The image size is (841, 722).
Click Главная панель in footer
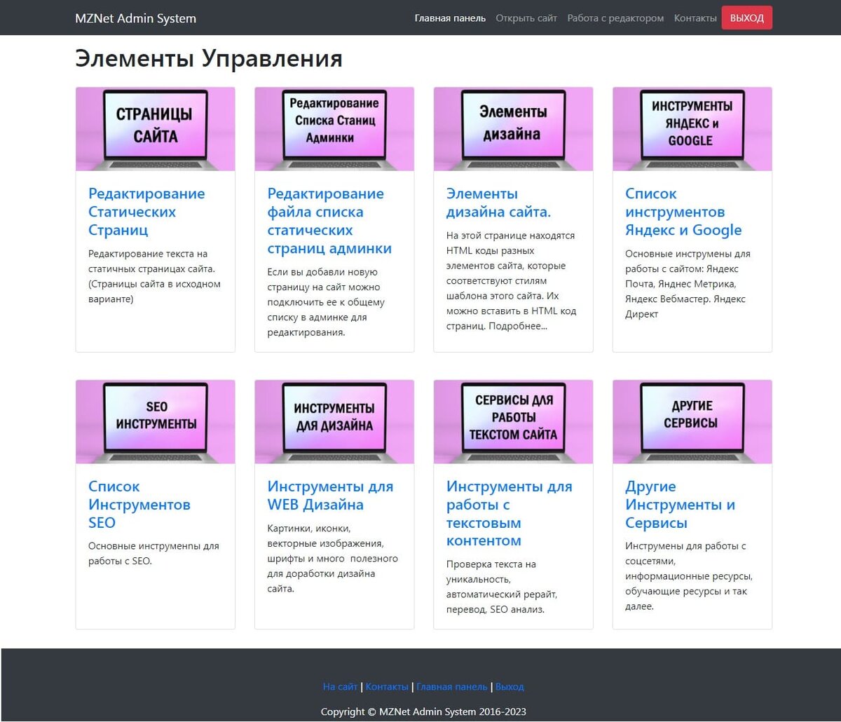(x=452, y=686)
